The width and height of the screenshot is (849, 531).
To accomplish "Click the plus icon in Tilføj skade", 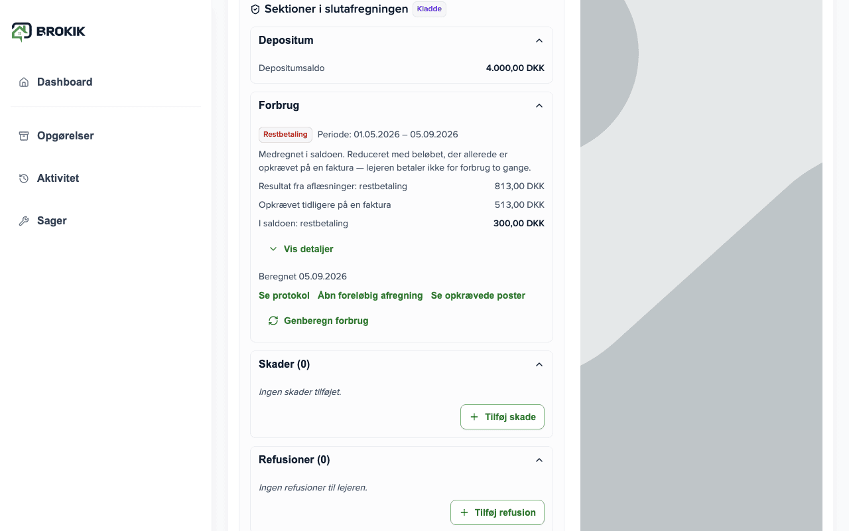I will click(x=474, y=417).
